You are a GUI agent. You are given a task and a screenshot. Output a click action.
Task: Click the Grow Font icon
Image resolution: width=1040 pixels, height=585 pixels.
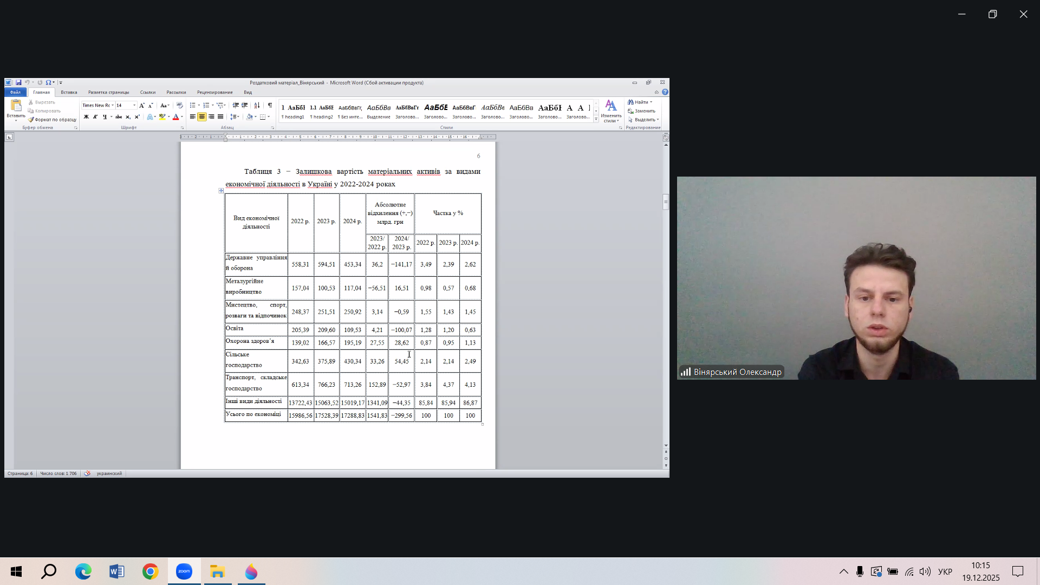[142, 106]
